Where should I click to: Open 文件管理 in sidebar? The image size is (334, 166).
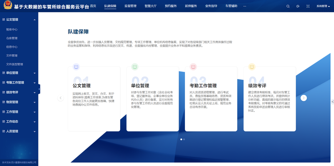click(x=12, y=55)
